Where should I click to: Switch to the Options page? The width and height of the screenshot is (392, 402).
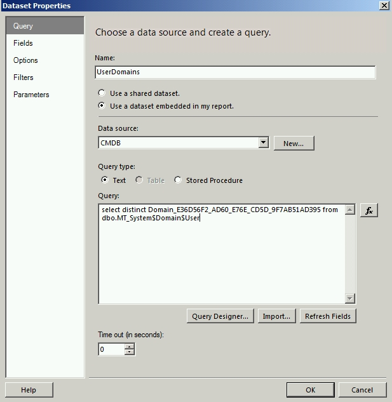coord(25,60)
